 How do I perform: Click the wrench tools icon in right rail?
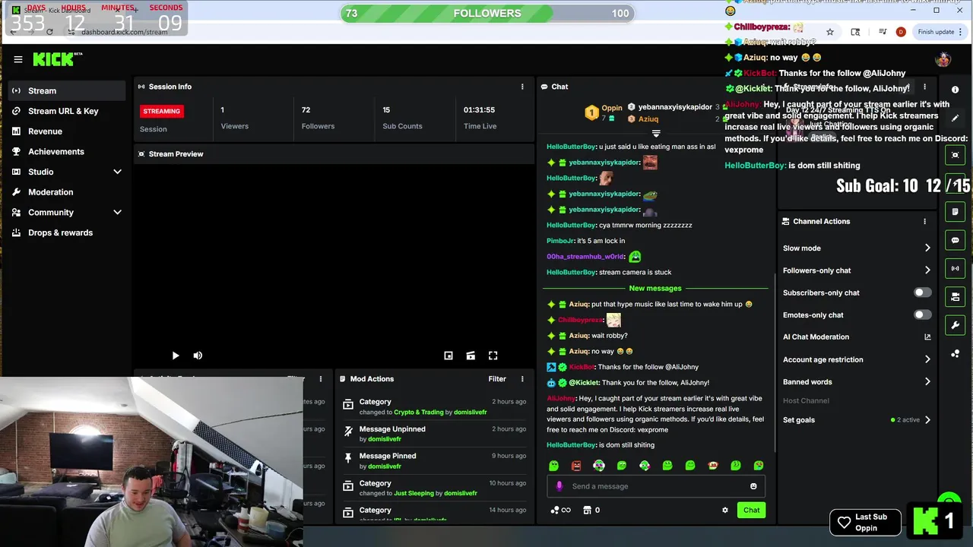click(956, 325)
